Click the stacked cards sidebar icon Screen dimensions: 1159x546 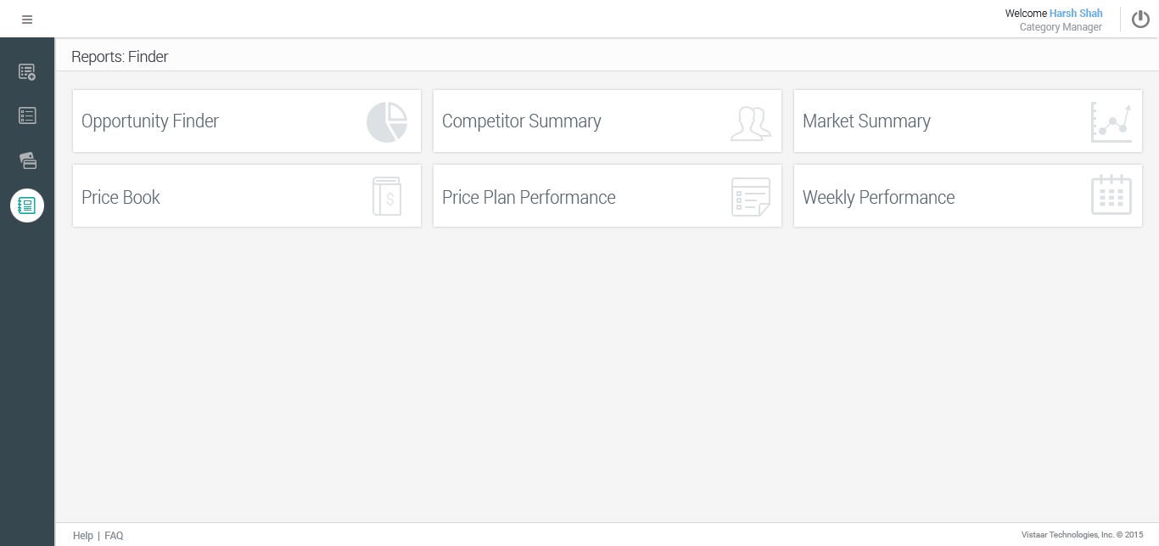pyautogui.click(x=27, y=160)
